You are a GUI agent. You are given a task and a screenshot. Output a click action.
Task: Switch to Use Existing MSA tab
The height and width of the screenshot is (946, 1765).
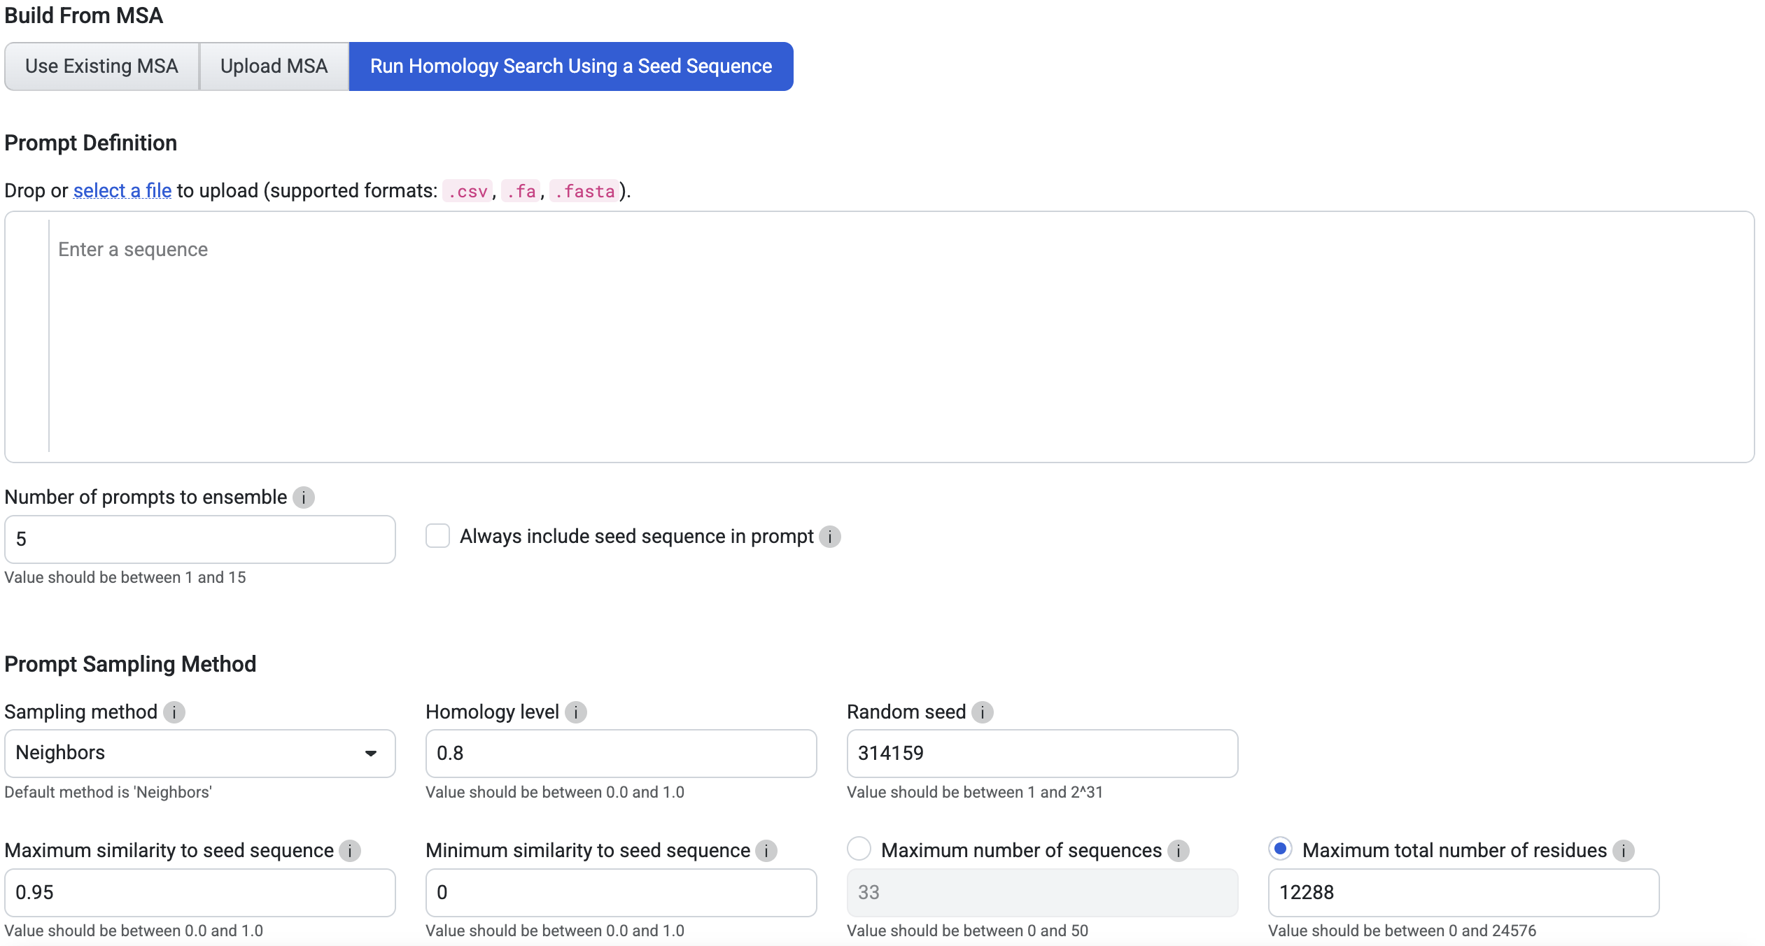[101, 66]
